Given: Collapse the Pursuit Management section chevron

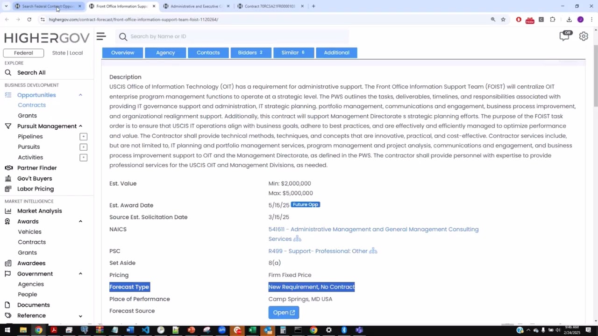Looking at the screenshot, I should click(80, 126).
